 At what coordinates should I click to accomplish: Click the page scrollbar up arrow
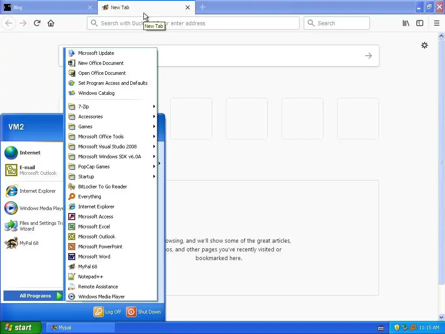coord(441,36)
